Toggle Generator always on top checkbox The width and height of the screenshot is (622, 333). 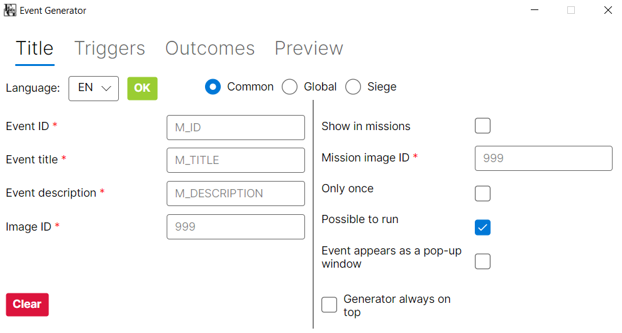pyautogui.click(x=330, y=305)
